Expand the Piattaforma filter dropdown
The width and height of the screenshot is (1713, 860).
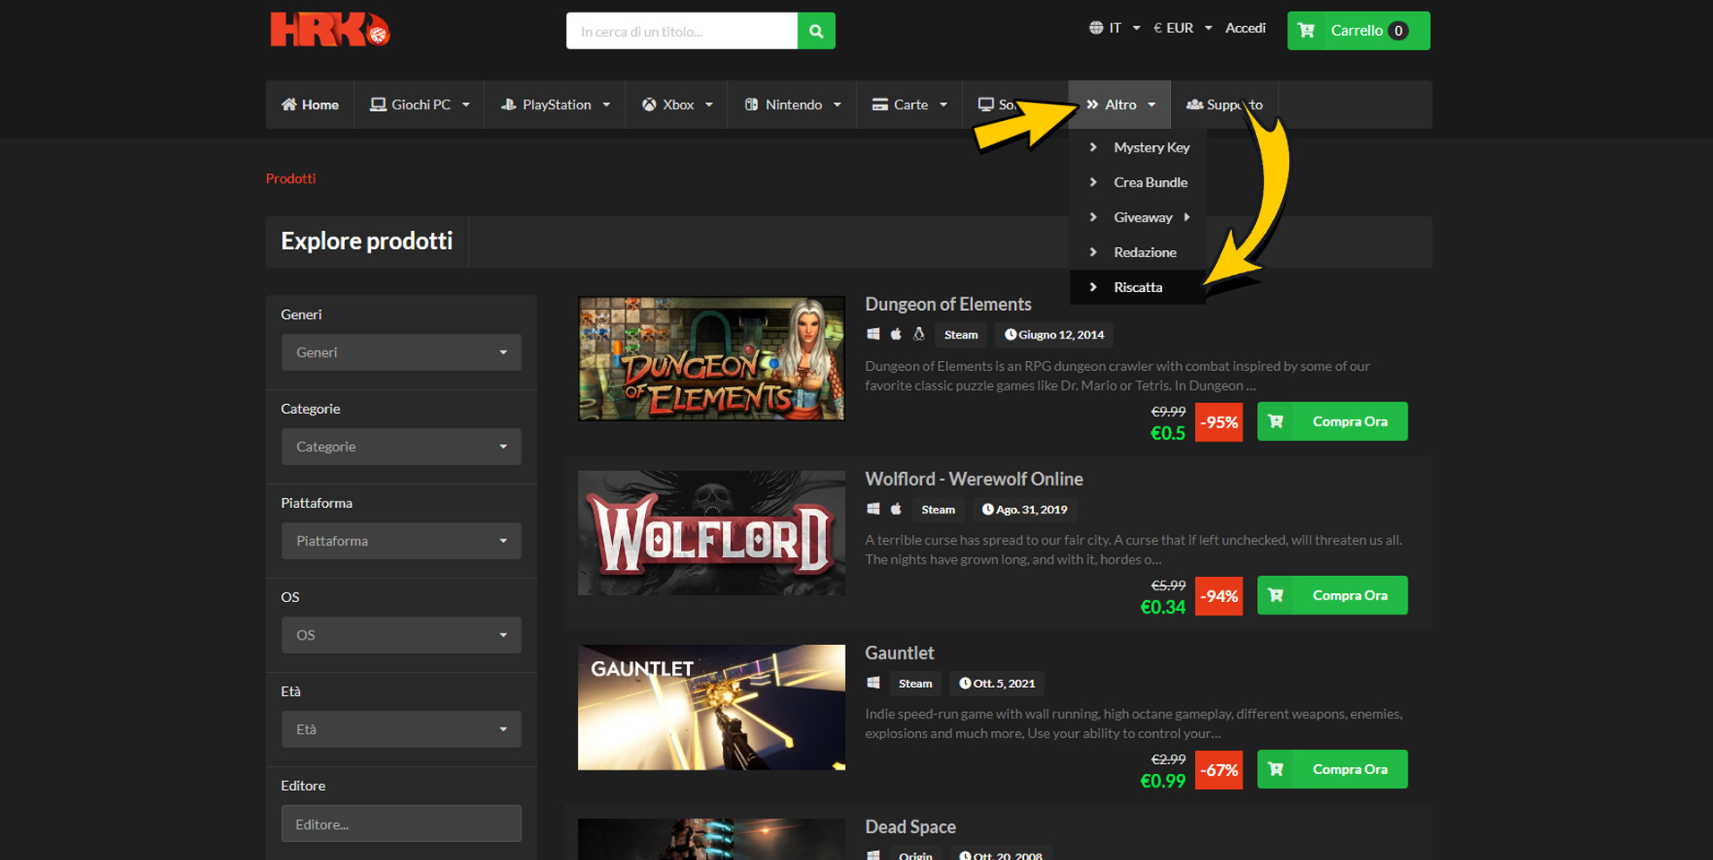click(400, 541)
